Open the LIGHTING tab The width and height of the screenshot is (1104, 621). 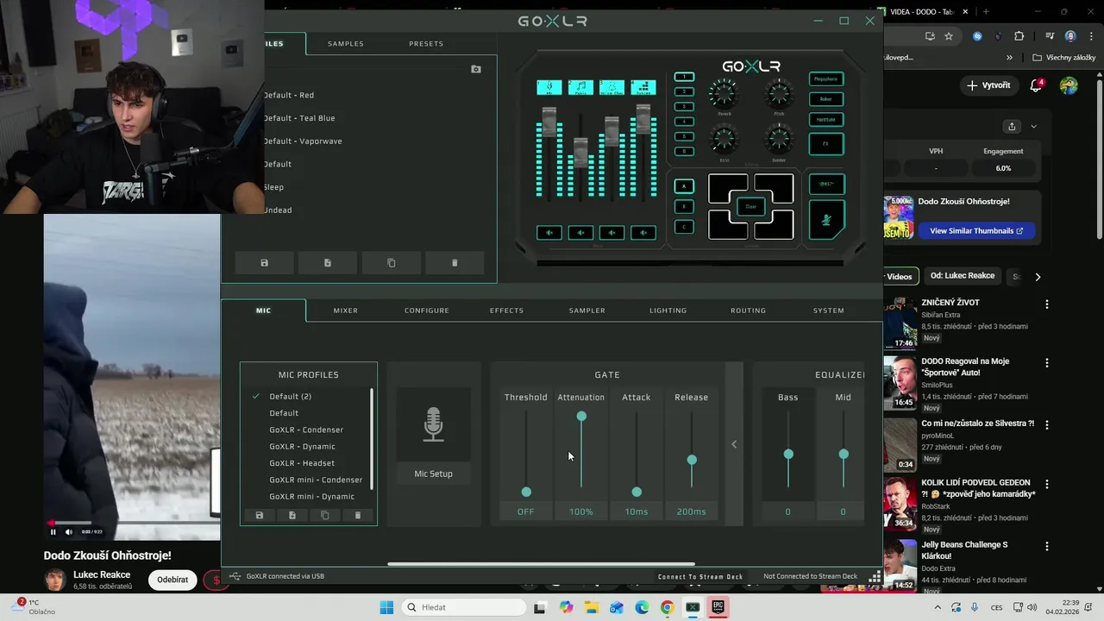668,310
